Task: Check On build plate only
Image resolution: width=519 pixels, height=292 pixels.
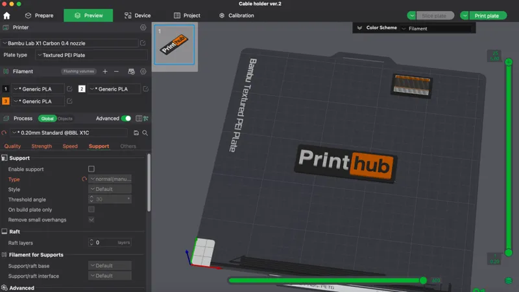Action: (91, 209)
